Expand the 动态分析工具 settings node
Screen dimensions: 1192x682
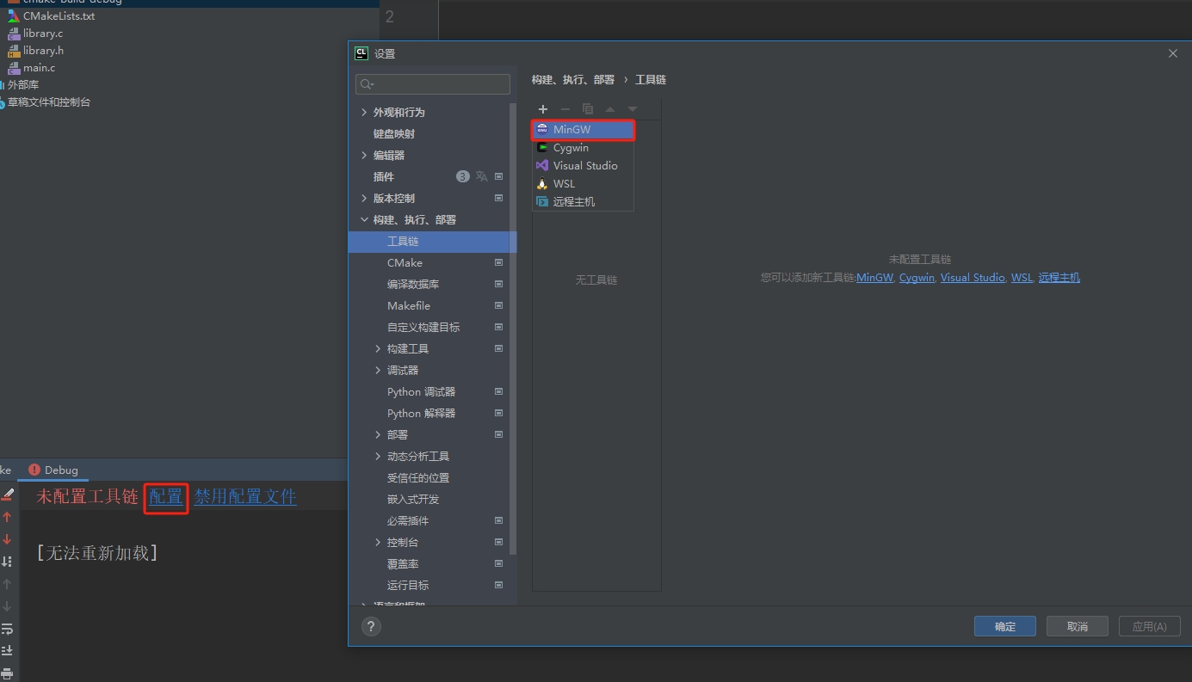[378, 457]
